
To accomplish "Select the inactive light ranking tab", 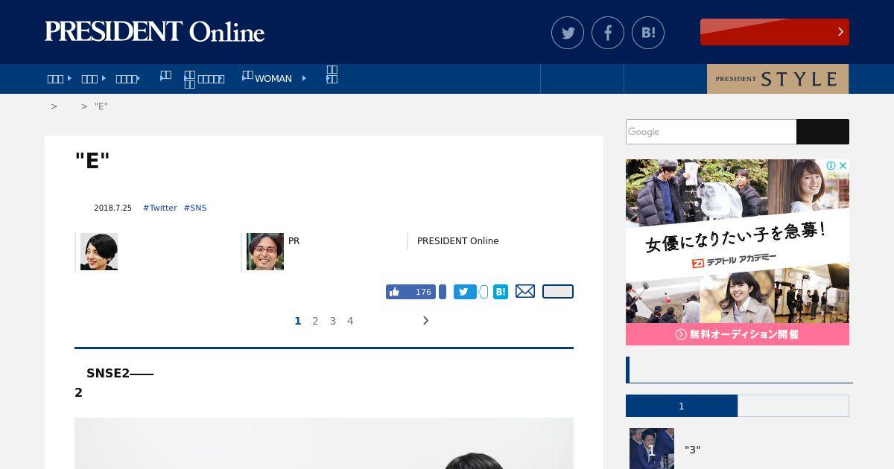I will (x=793, y=406).
